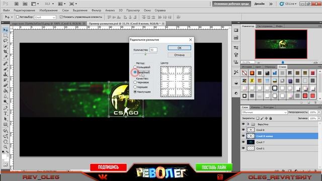Select the Healing Brush tool

click(x=6, y=63)
